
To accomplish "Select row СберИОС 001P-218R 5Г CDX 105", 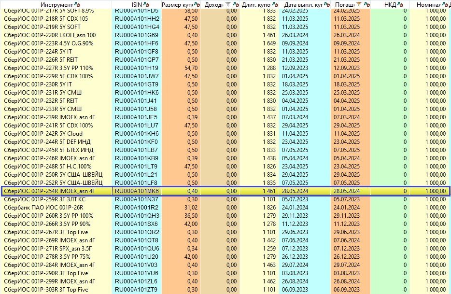I will pyautogui.click(x=225, y=19).
